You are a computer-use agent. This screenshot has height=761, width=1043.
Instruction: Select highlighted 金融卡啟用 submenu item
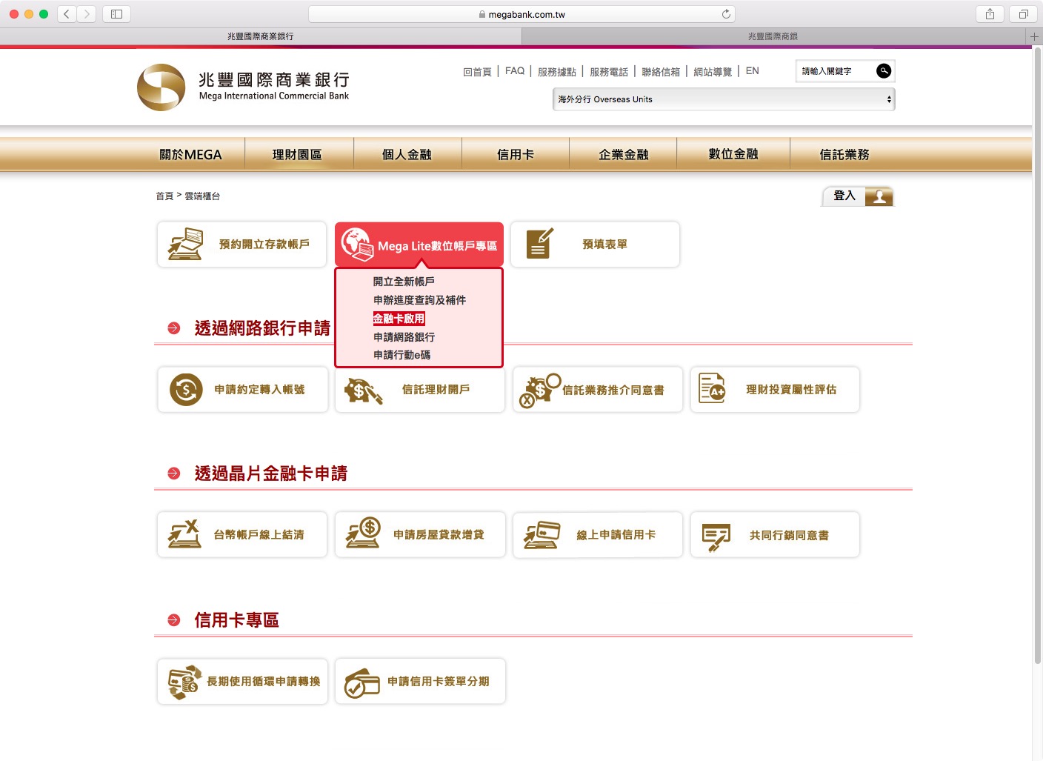pos(399,319)
